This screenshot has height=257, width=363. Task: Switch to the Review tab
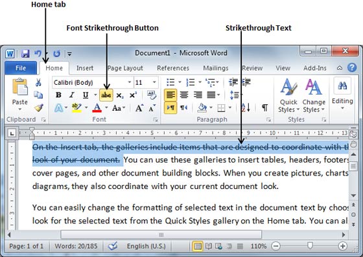[252, 68]
